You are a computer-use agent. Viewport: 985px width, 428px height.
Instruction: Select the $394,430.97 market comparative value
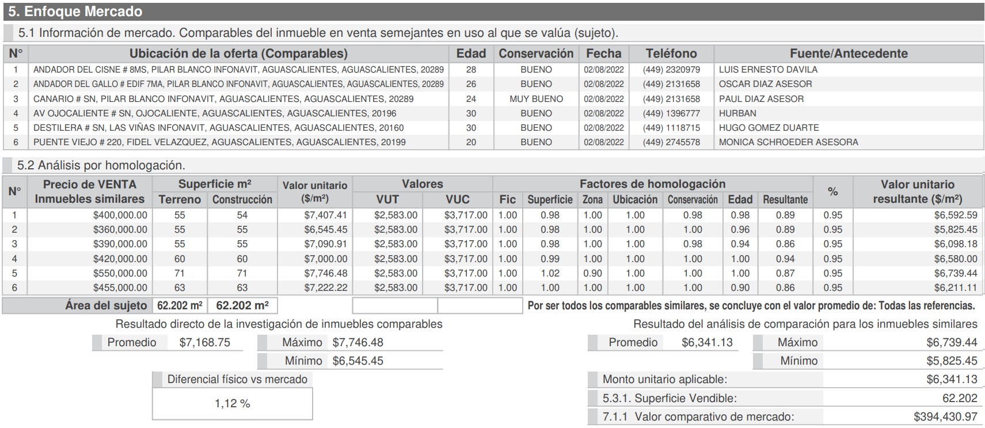[x=945, y=416]
